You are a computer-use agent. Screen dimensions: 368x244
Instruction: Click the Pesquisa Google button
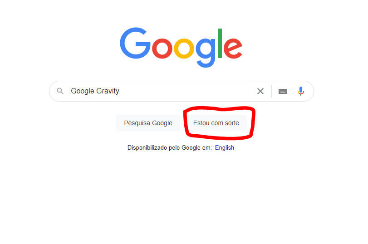[148, 123]
